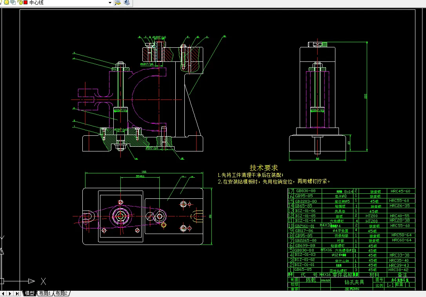Switch to the 布局1 tab
Viewport: 426px width, 297px height.
point(45,293)
